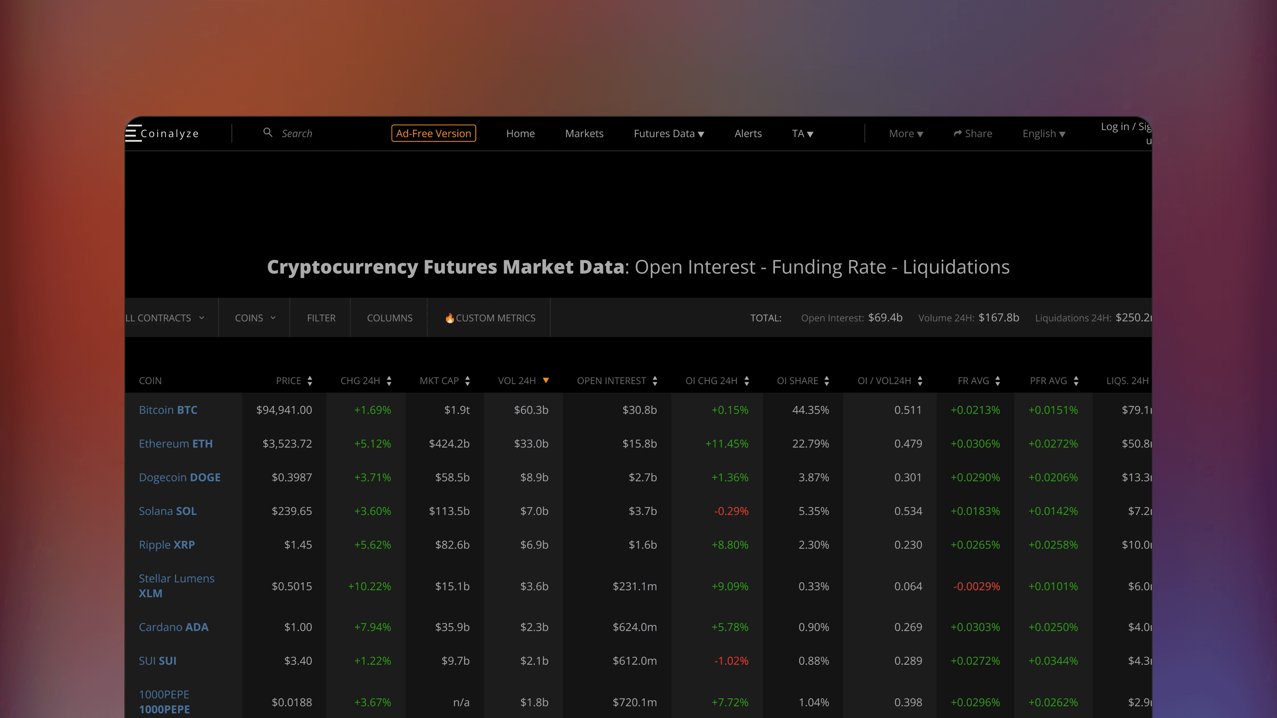Switch to the Markets page
This screenshot has width=1277, height=718.
(x=585, y=133)
